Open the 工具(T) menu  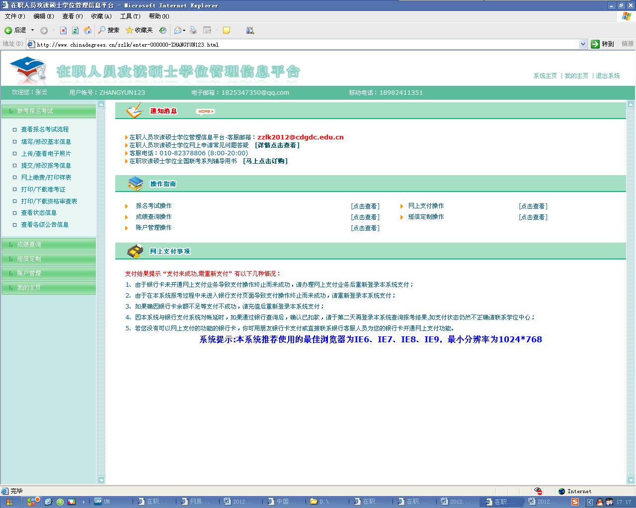tap(130, 16)
